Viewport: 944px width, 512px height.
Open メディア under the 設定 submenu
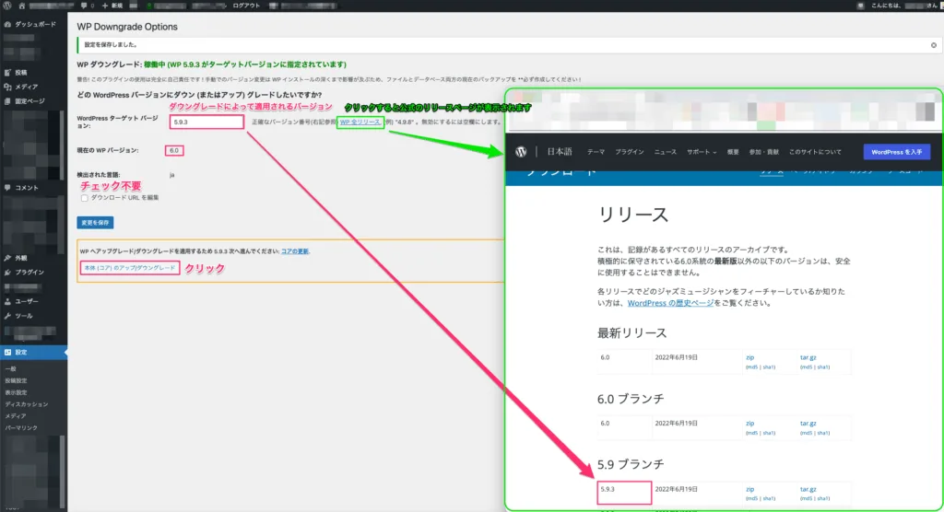coord(16,415)
